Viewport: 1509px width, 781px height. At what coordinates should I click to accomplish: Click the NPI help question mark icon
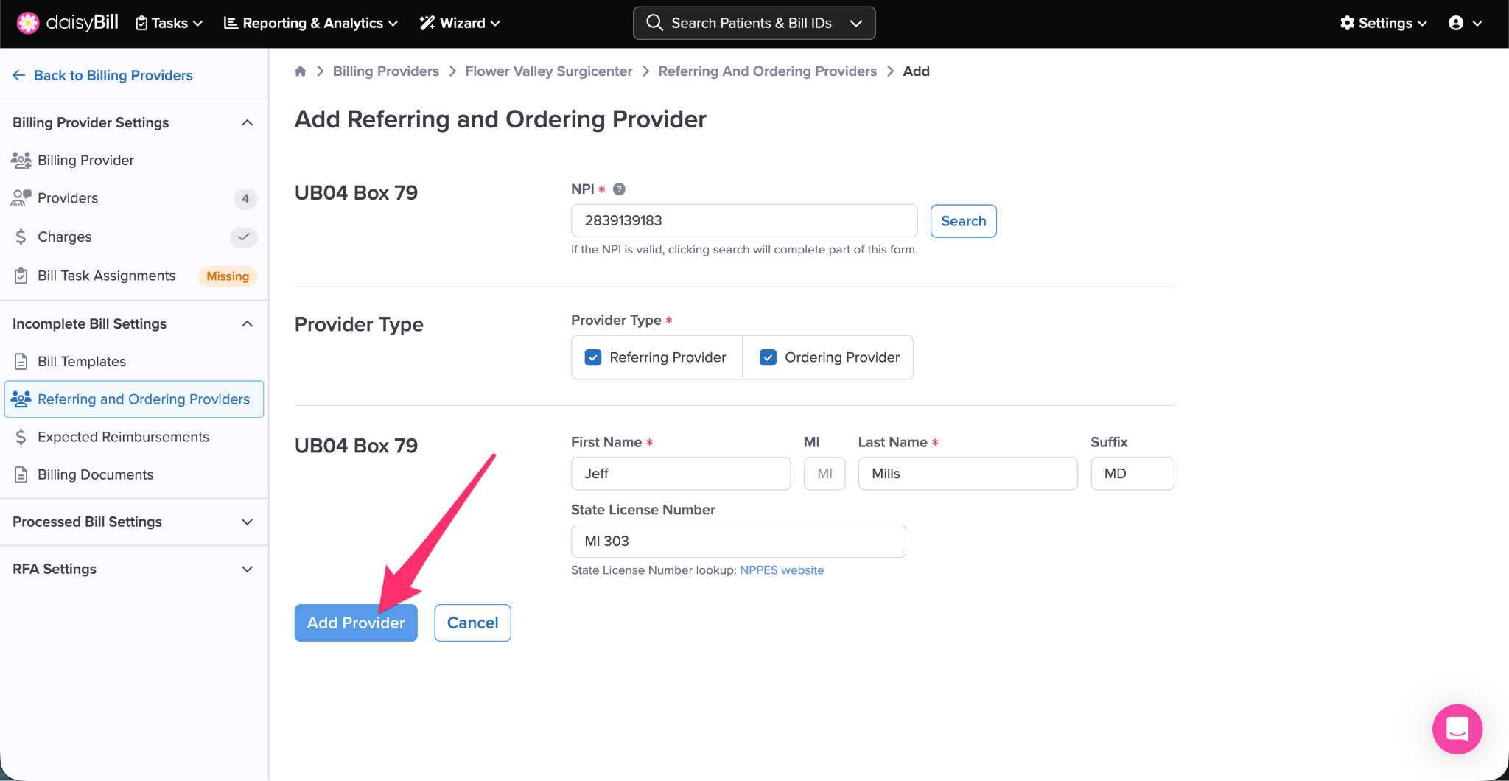point(619,189)
